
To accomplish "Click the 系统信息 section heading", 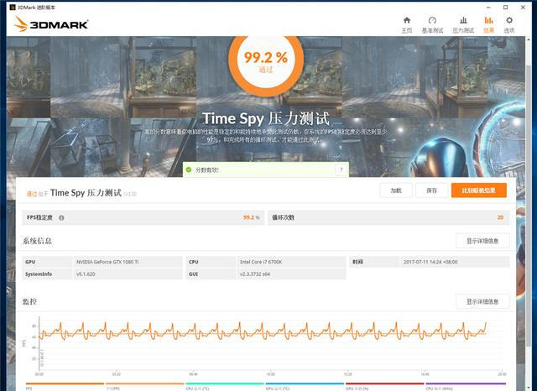I will [x=37, y=241].
